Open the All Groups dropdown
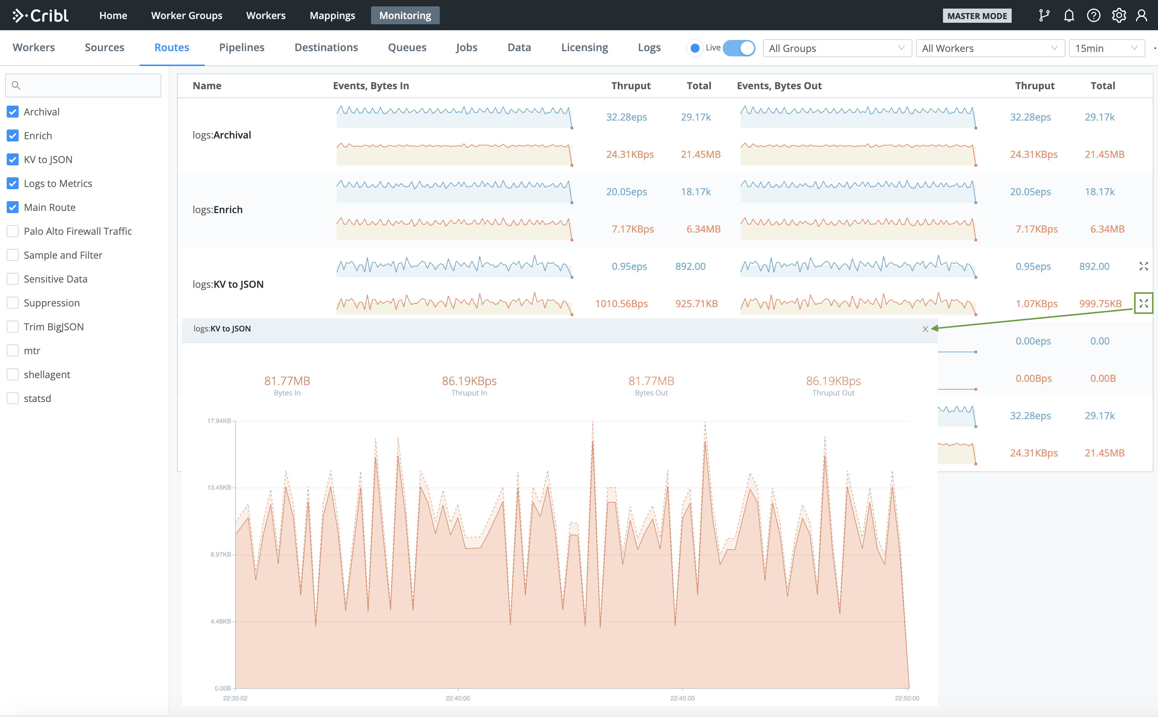This screenshot has height=717, width=1158. pos(837,48)
